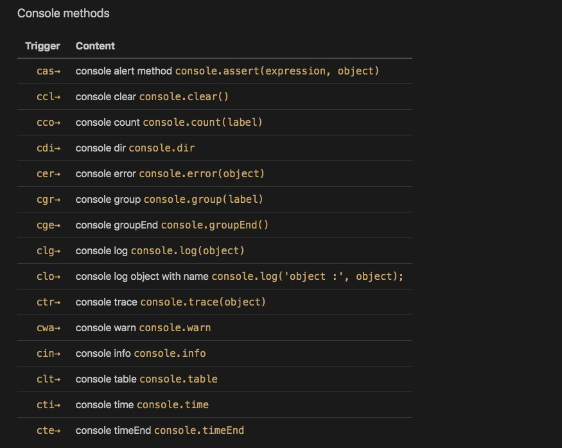This screenshot has width=562, height=448.
Task: Click the console.log(object) code snippet
Action: pos(188,250)
